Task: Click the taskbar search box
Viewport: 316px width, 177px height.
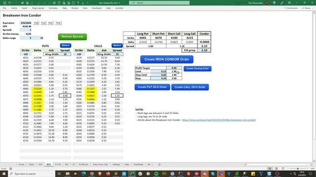Action: click(x=32, y=174)
